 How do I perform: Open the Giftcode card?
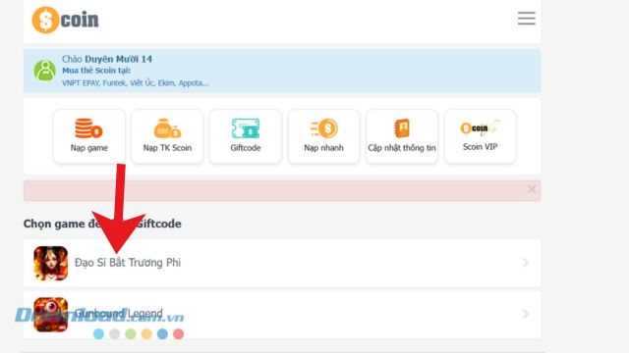click(246, 136)
